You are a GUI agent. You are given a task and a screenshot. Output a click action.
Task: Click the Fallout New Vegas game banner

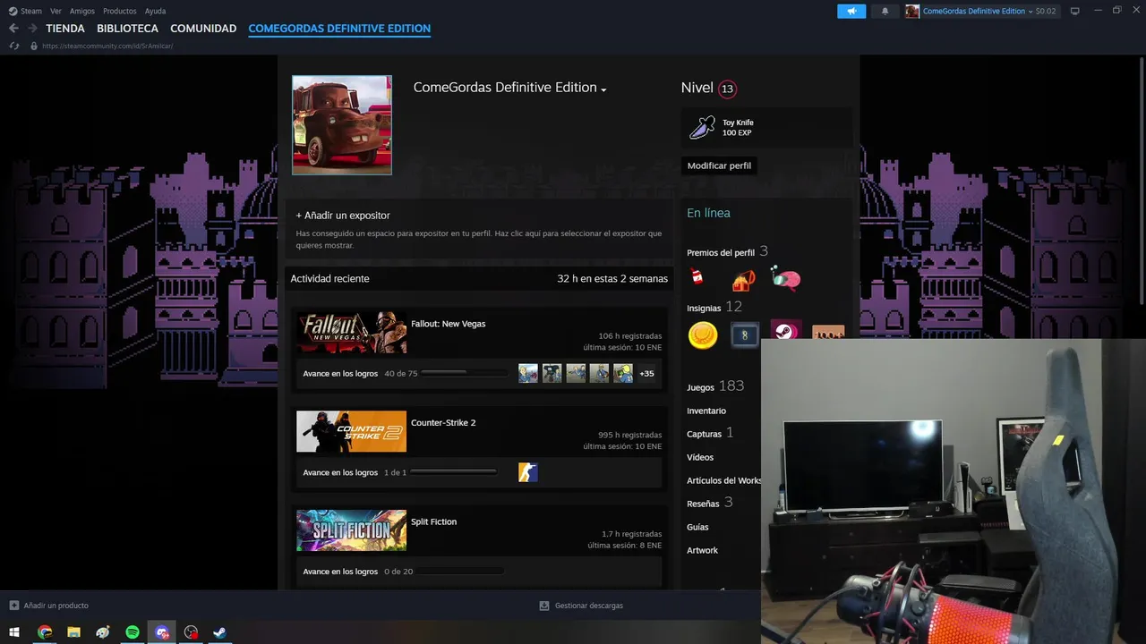(351, 333)
